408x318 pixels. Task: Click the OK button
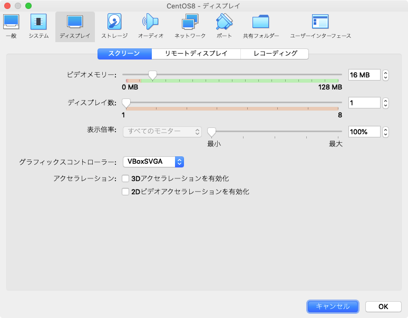383,306
